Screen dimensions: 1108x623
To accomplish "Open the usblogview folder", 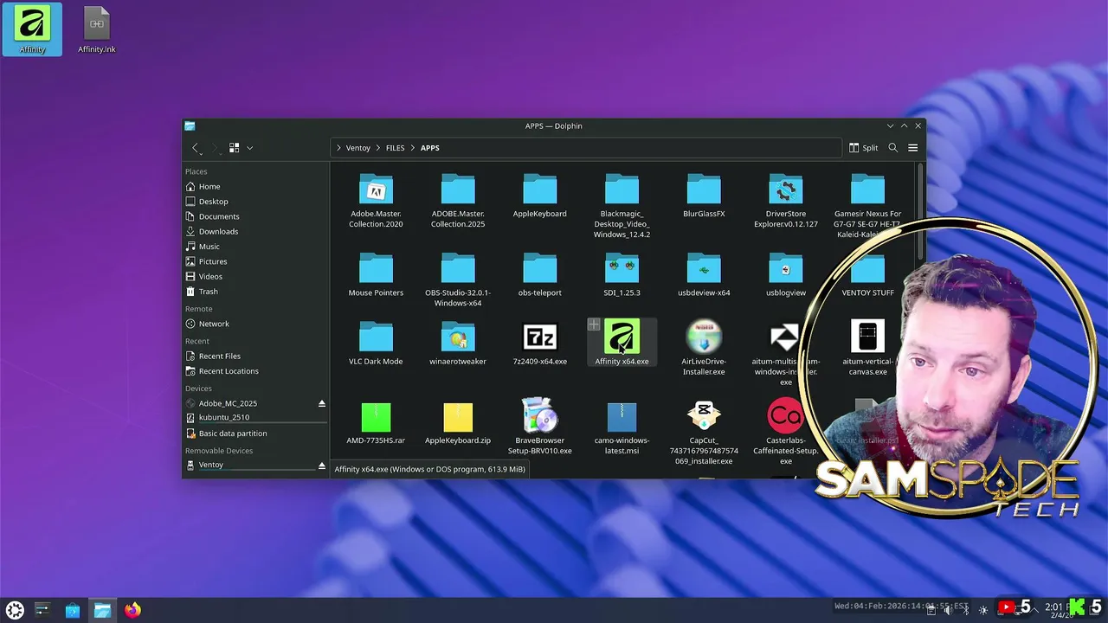I will 785,275.
